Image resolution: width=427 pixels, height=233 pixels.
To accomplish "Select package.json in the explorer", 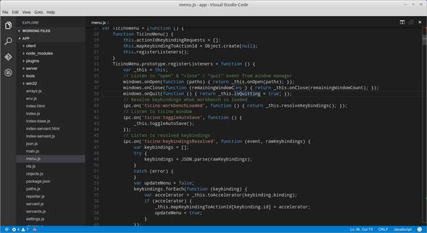I will click(38, 181).
